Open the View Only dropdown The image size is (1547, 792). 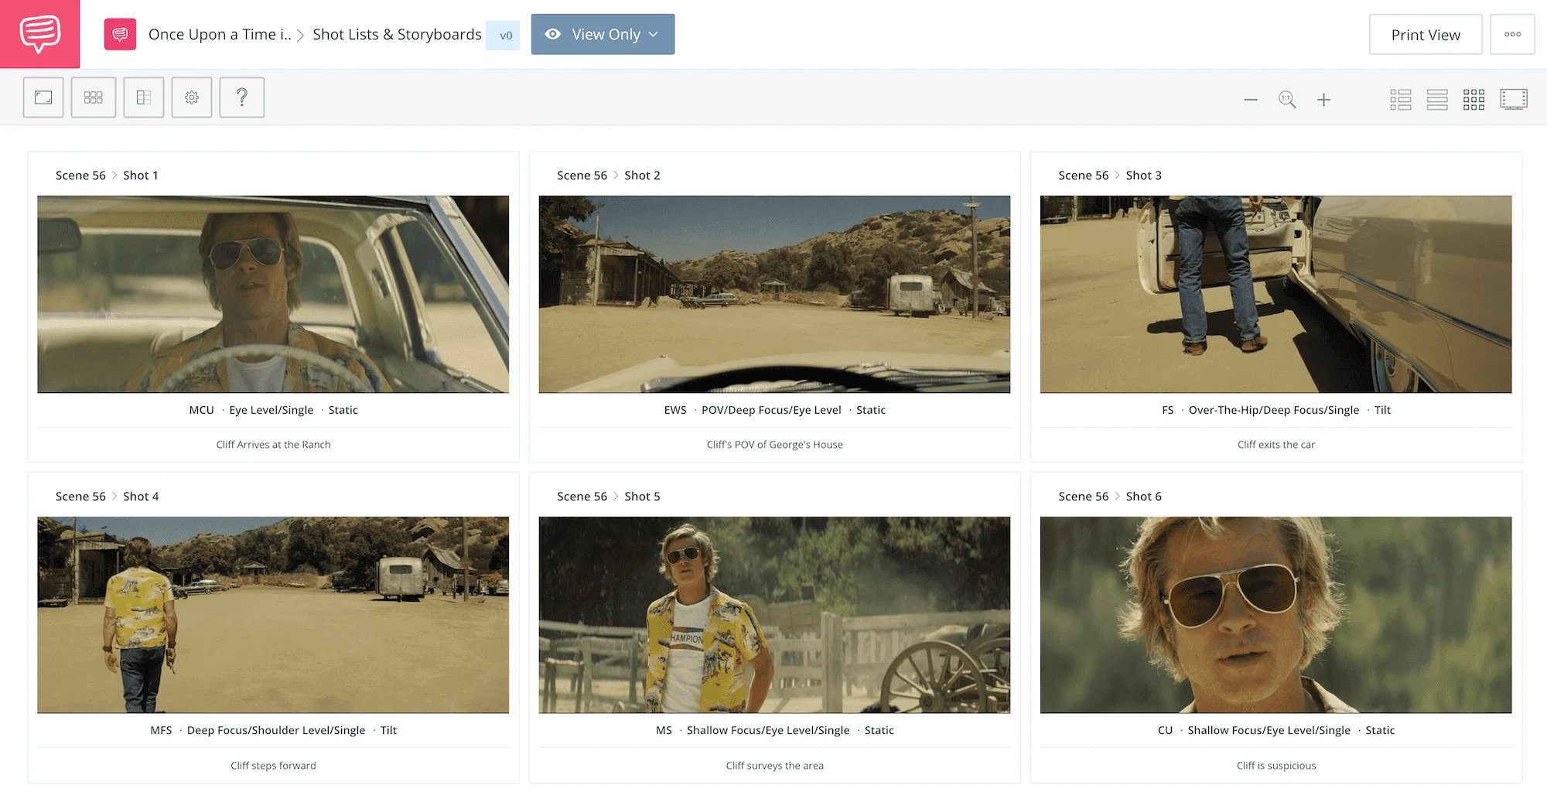pyautogui.click(x=603, y=34)
